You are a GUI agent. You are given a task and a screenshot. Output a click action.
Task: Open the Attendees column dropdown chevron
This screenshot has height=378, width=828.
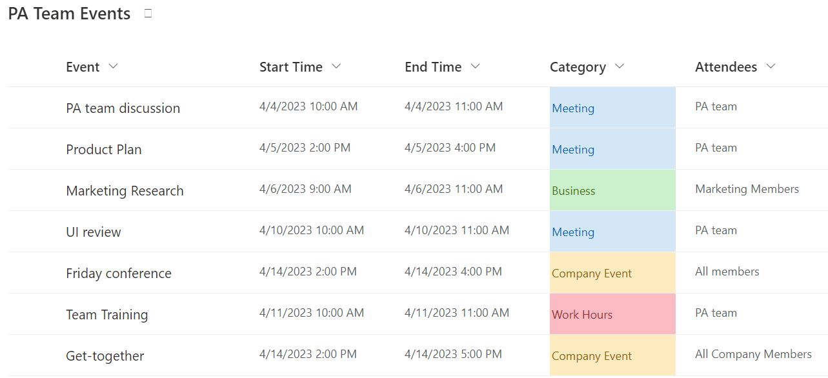point(771,66)
